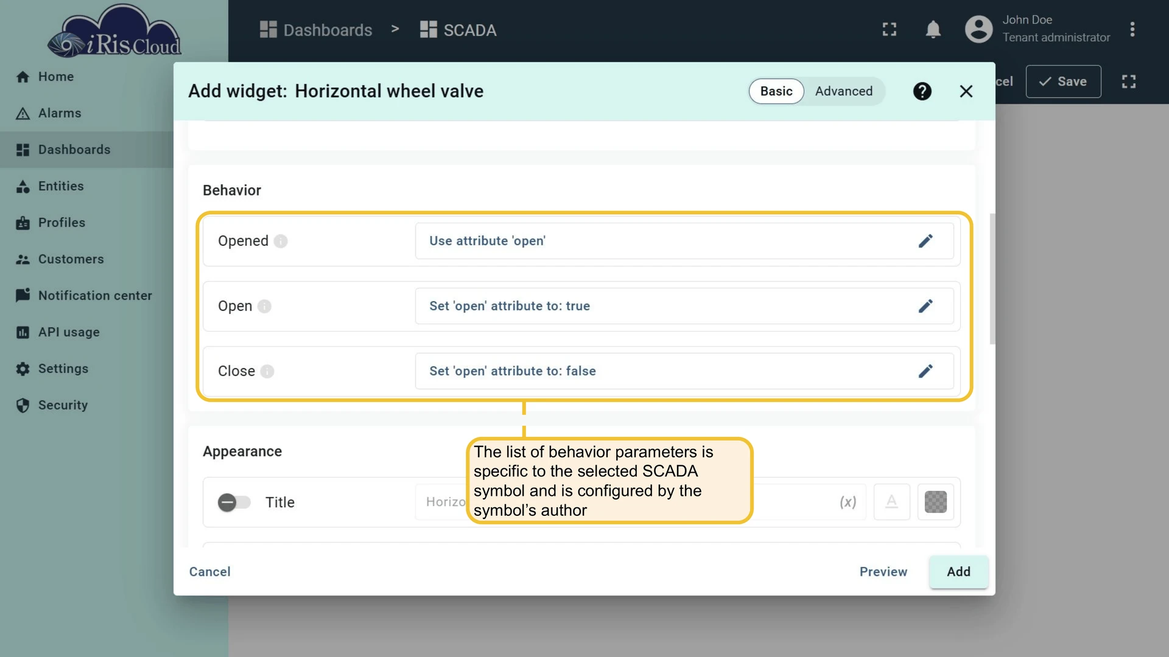
Task: Cancel adding the widget
Action: click(210, 572)
